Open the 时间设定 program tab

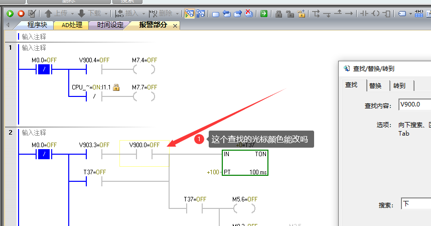tap(110, 25)
